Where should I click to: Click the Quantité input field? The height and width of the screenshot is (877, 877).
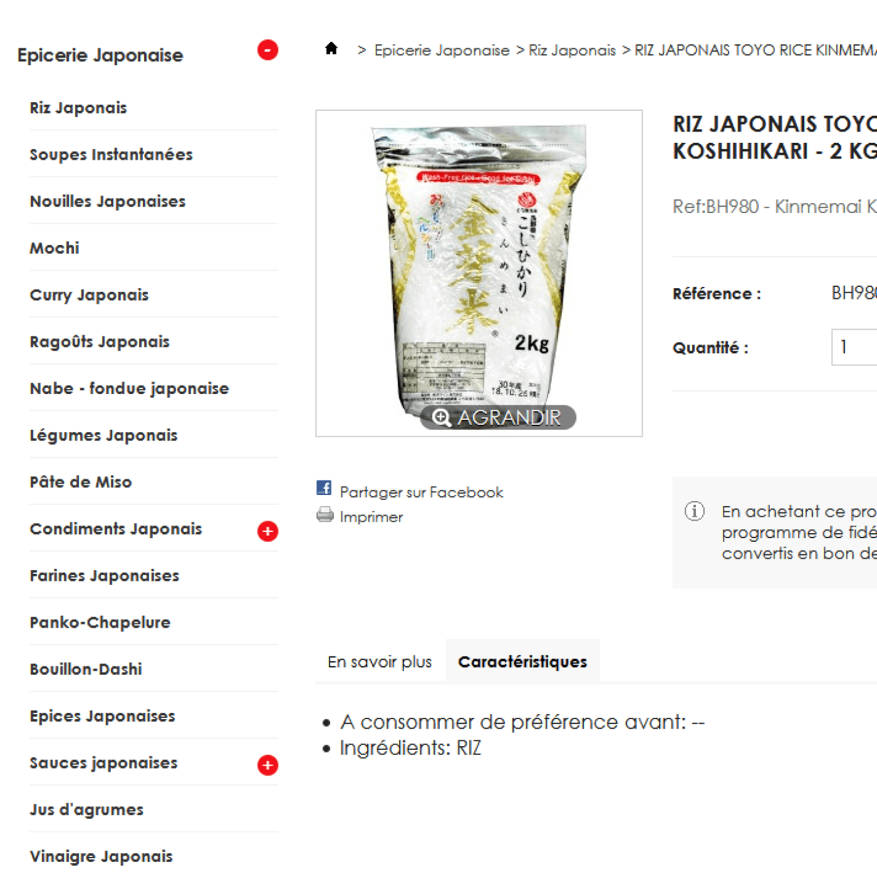pos(854,347)
